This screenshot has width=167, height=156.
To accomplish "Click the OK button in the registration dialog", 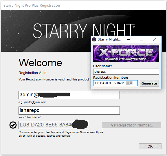I will point(150,146).
